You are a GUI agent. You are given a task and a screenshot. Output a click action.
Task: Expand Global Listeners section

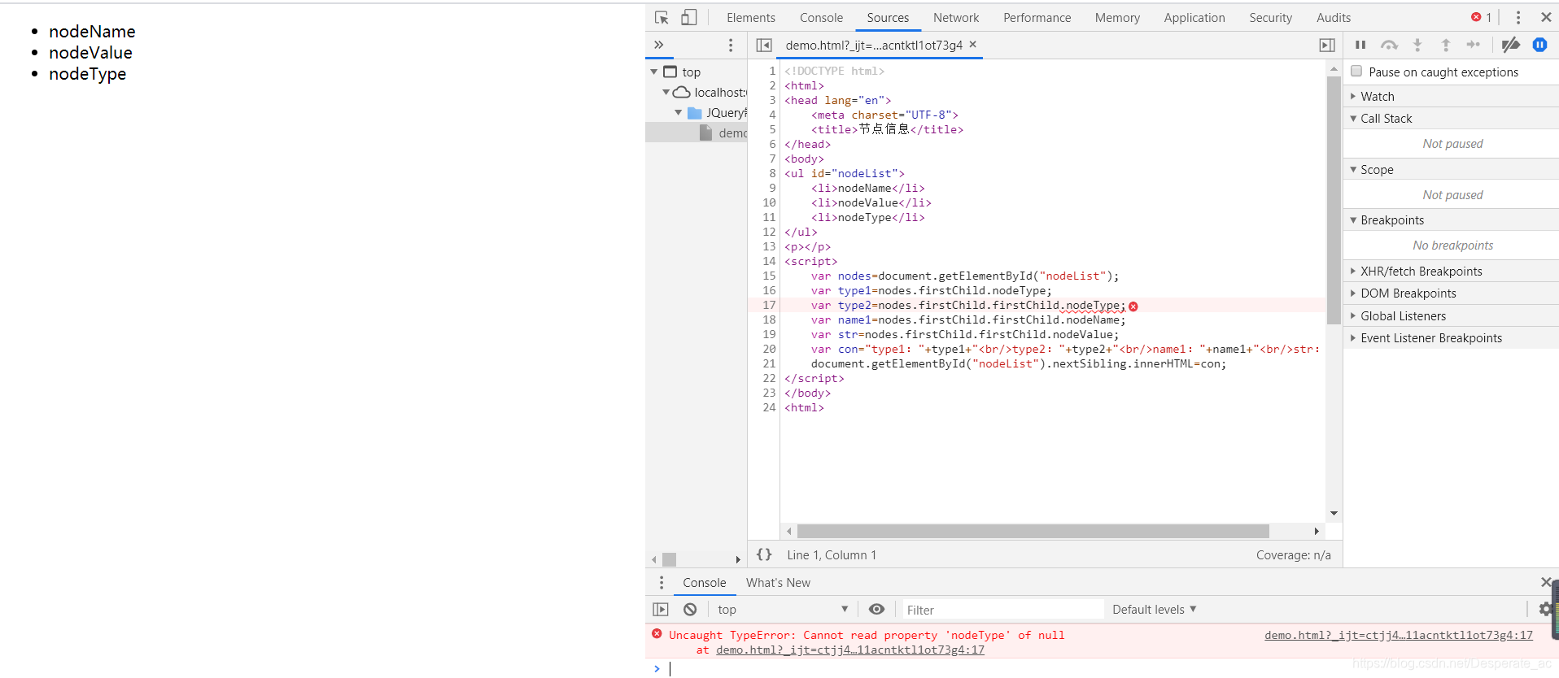pos(1451,316)
